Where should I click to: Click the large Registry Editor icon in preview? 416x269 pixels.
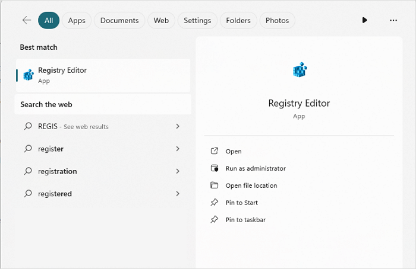click(299, 71)
